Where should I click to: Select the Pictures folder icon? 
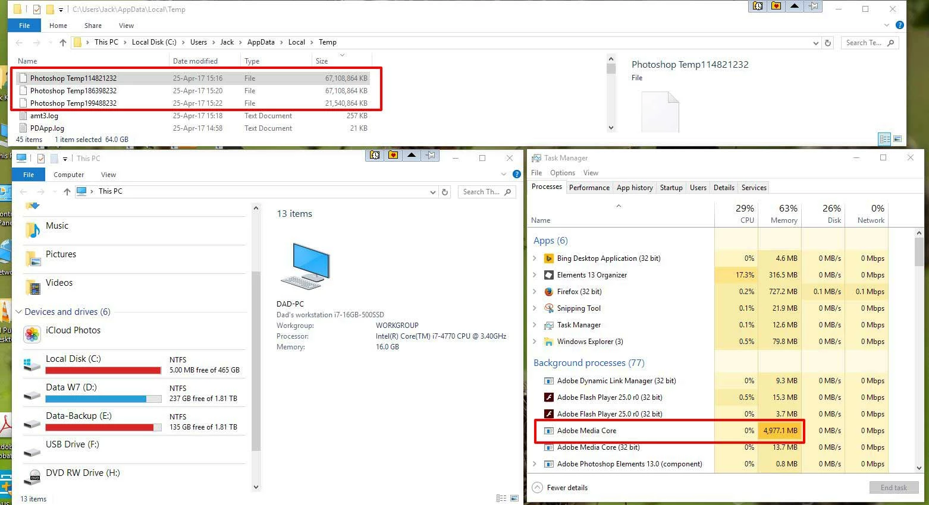click(x=32, y=258)
